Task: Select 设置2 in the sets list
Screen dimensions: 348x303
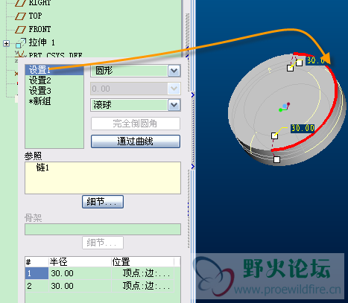Action: click(x=40, y=80)
